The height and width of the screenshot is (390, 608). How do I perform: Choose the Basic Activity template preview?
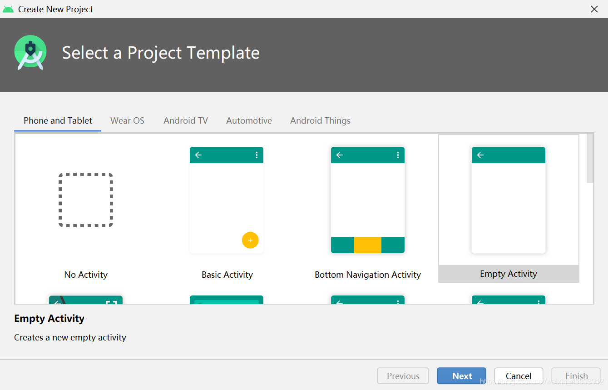pos(227,200)
